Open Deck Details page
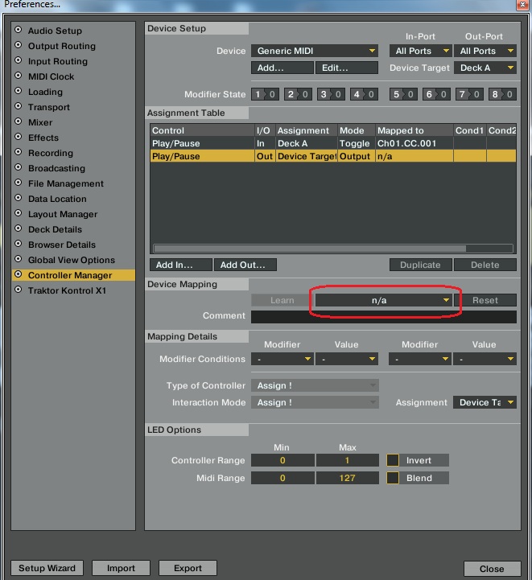This screenshot has width=532, height=580. [x=55, y=229]
